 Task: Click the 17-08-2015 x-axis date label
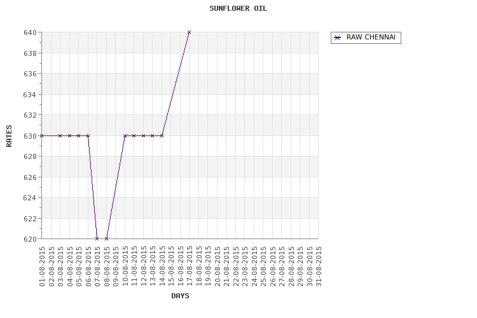point(190,266)
